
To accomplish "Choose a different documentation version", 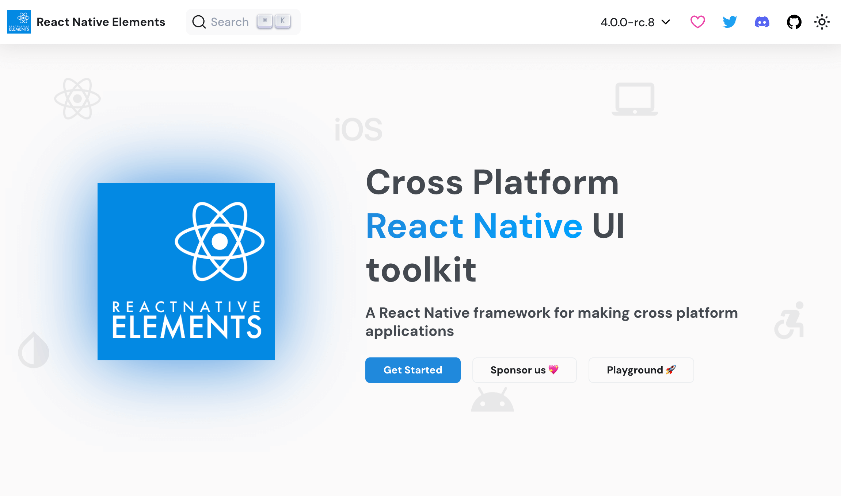I will pyautogui.click(x=635, y=22).
